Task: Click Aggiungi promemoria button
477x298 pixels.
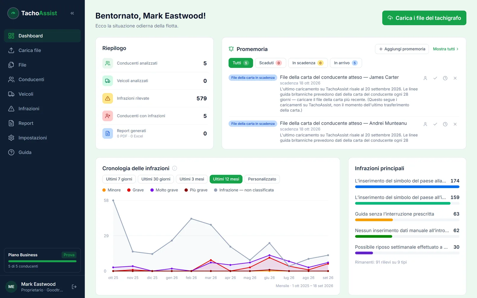Action: tap(402, 49)
